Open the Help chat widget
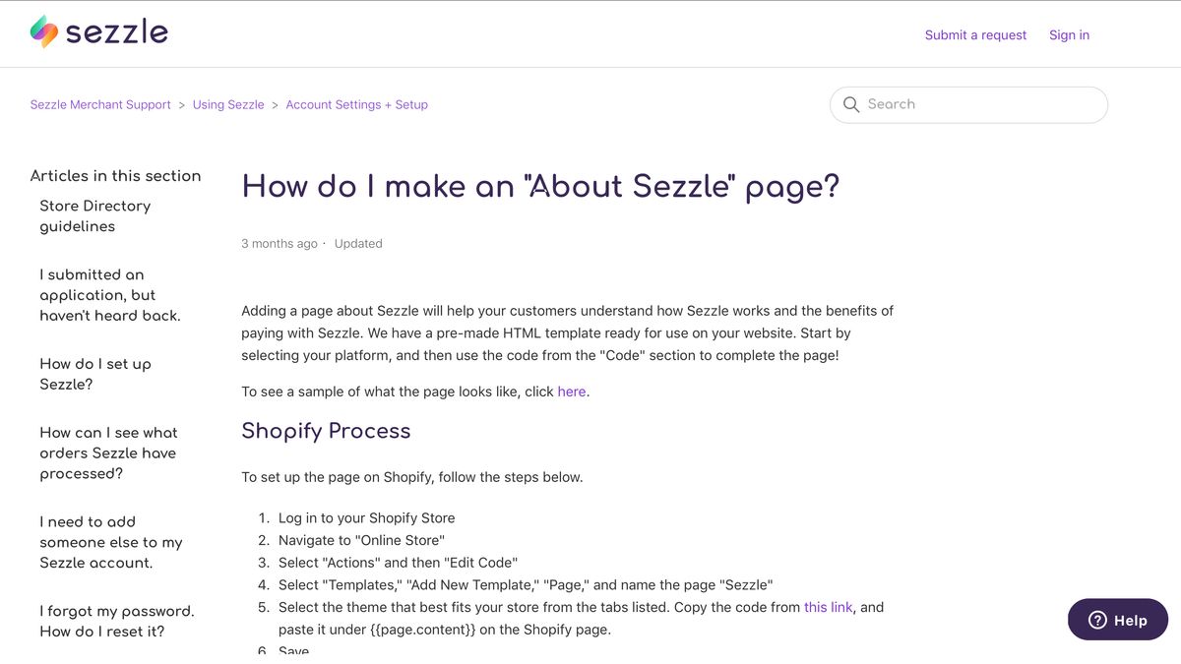The height and width of the screenshot is (664, 1181). [x=1118, y=620]
